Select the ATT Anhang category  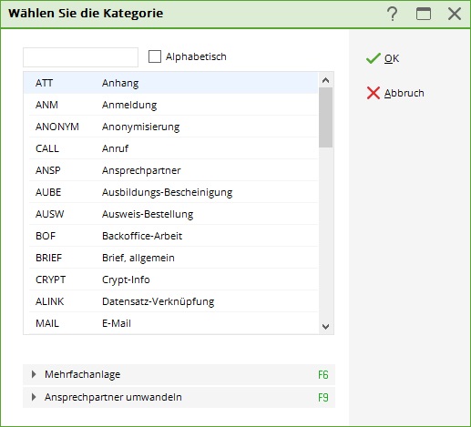coord(170,83)
